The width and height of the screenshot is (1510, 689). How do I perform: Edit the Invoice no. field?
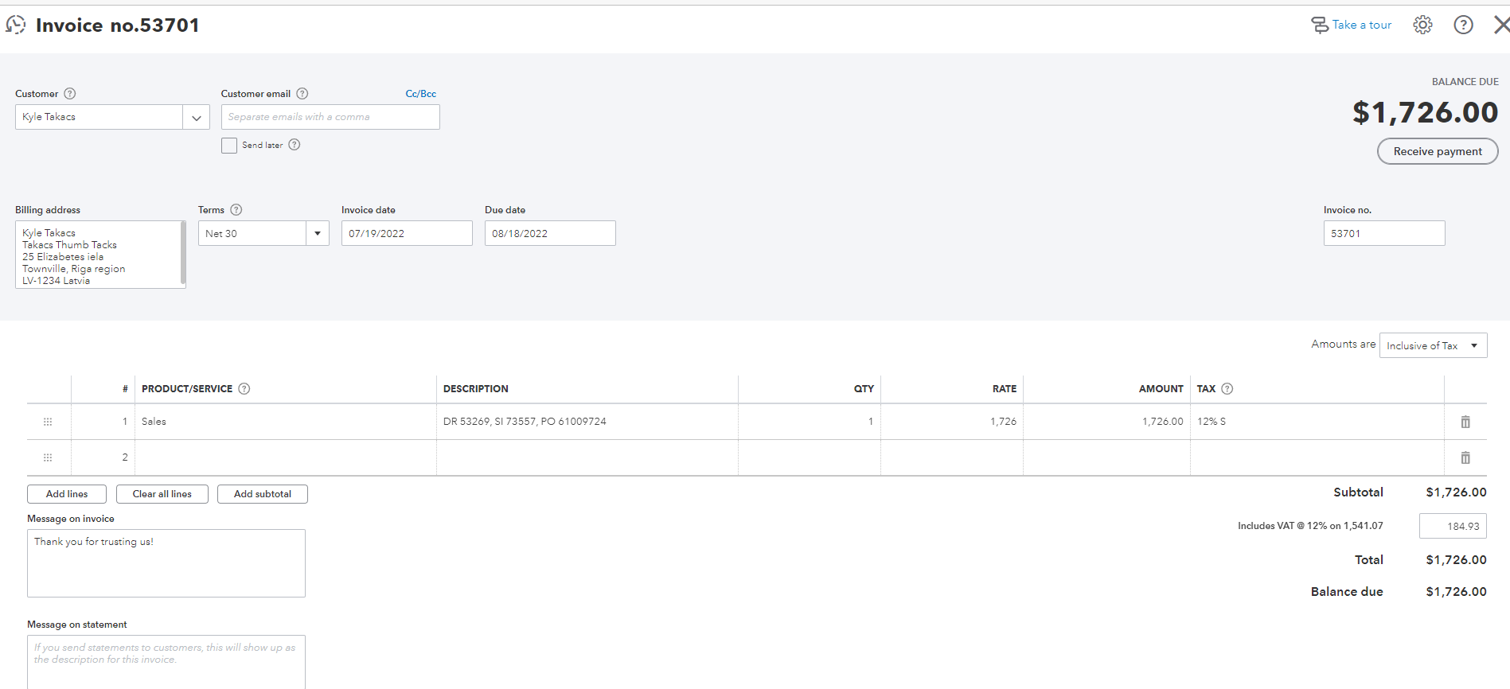[x=1384, y=233]
